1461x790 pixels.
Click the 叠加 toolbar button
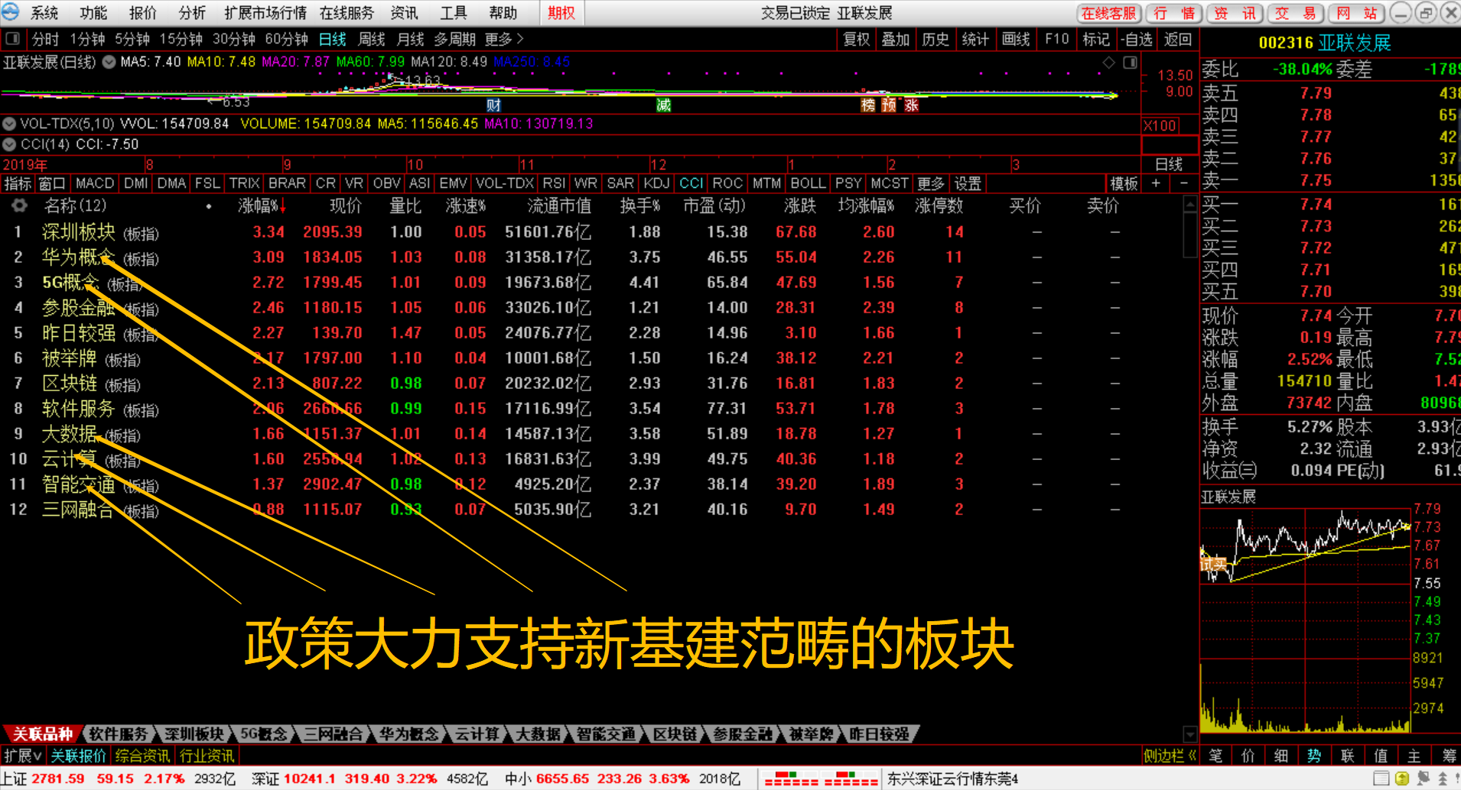(896, 39)
